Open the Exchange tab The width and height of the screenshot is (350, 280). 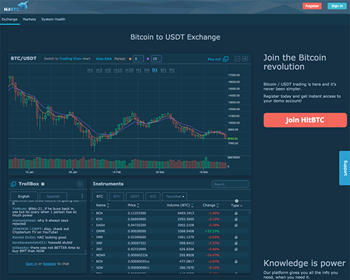pos(10,20)
